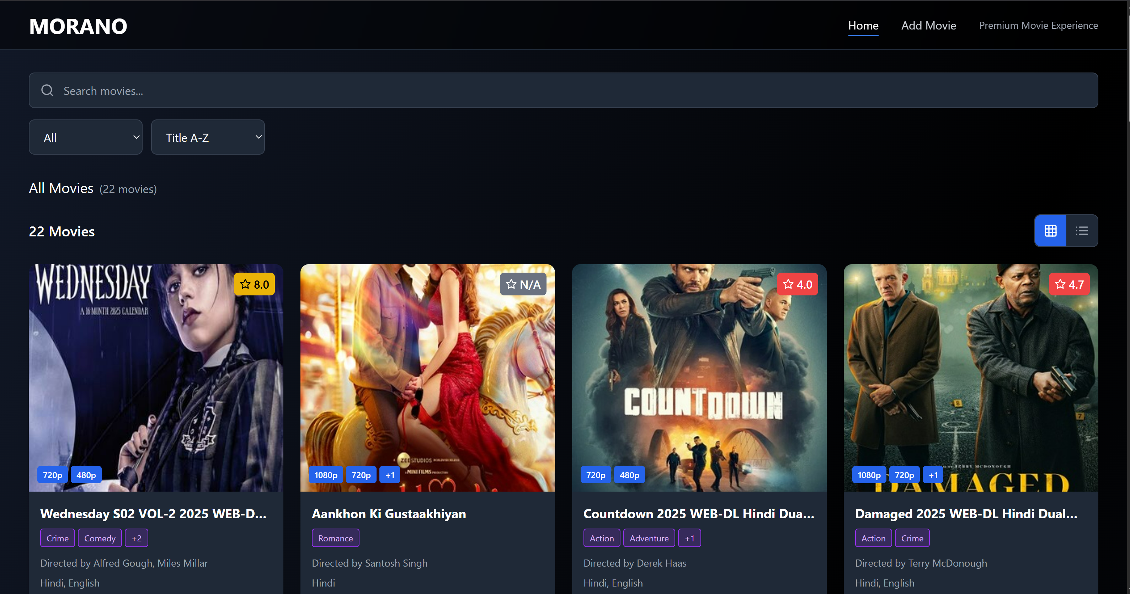The height and width of the screenshot is (594, 1130).
Task: Click the 720p quality badge on Wednesday
Action: click(x=52, y=474)
